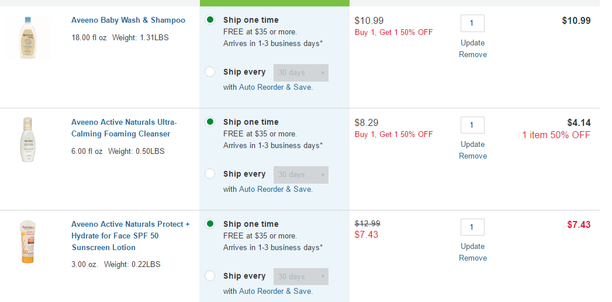Screen dimensions: 612x302
Task: Open the Ultra-Calming Foaming Cleanser product link
Action: [123, 128]
